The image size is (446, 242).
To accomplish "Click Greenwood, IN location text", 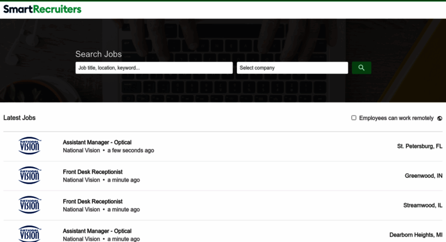I will point(424,176).
